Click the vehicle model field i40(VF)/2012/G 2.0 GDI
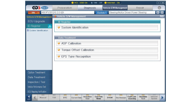The image size is (191, 102). tap(68, 12)
